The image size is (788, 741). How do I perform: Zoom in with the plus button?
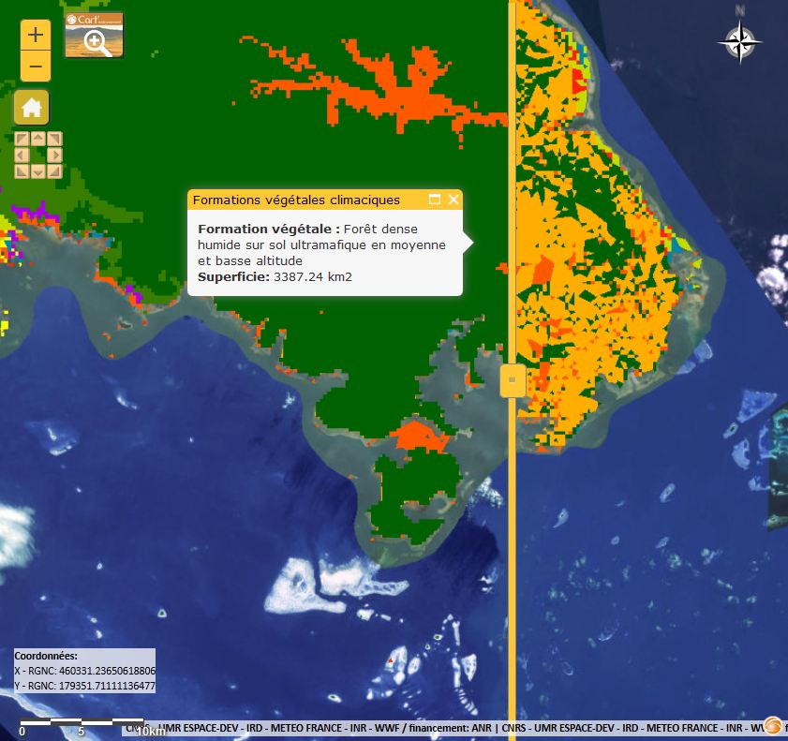pos(35,36)
